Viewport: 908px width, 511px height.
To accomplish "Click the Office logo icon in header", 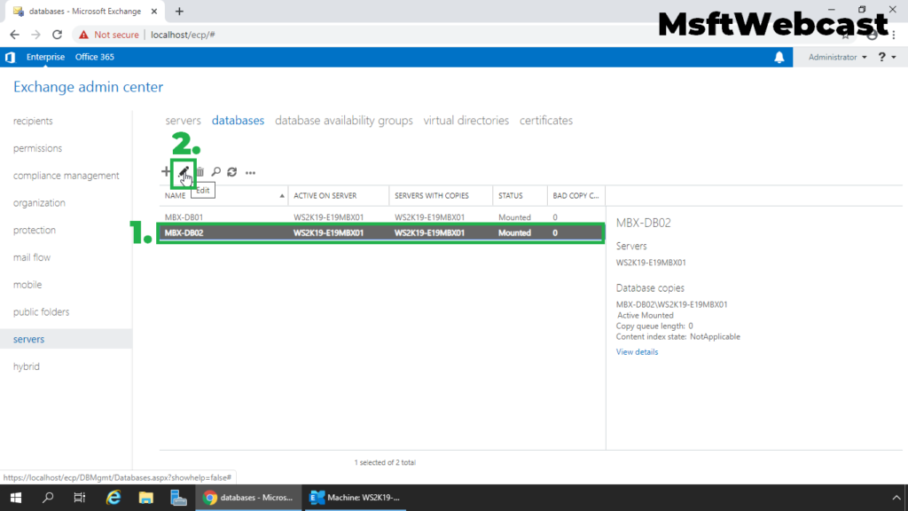I will pyautogui.click(x=10, y=57).
